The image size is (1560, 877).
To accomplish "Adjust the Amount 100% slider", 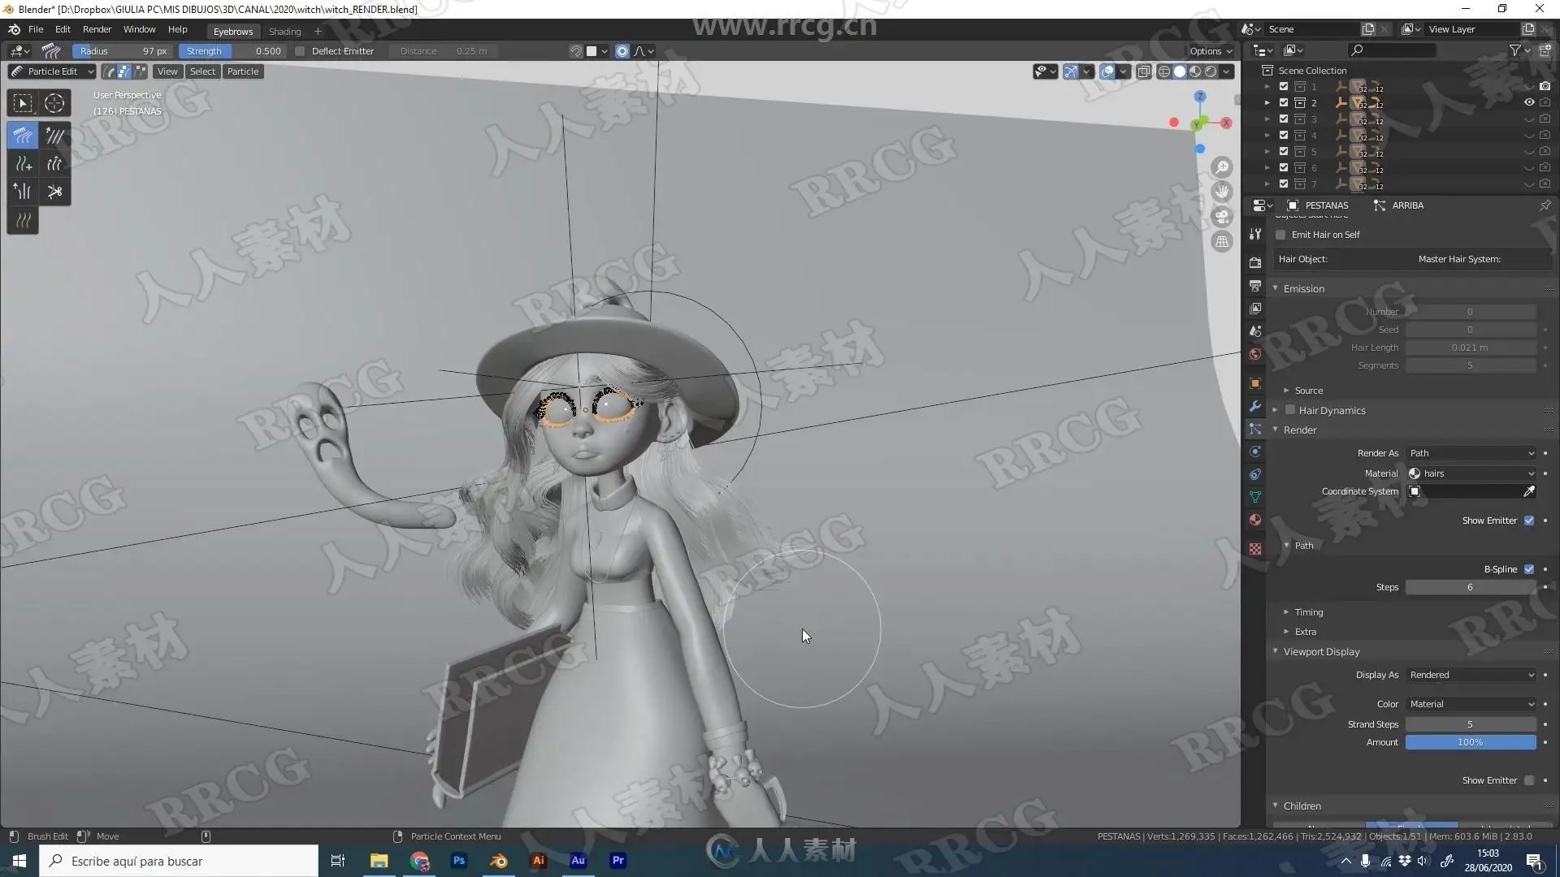I will pyautogui.click(x=1470, y=742).
